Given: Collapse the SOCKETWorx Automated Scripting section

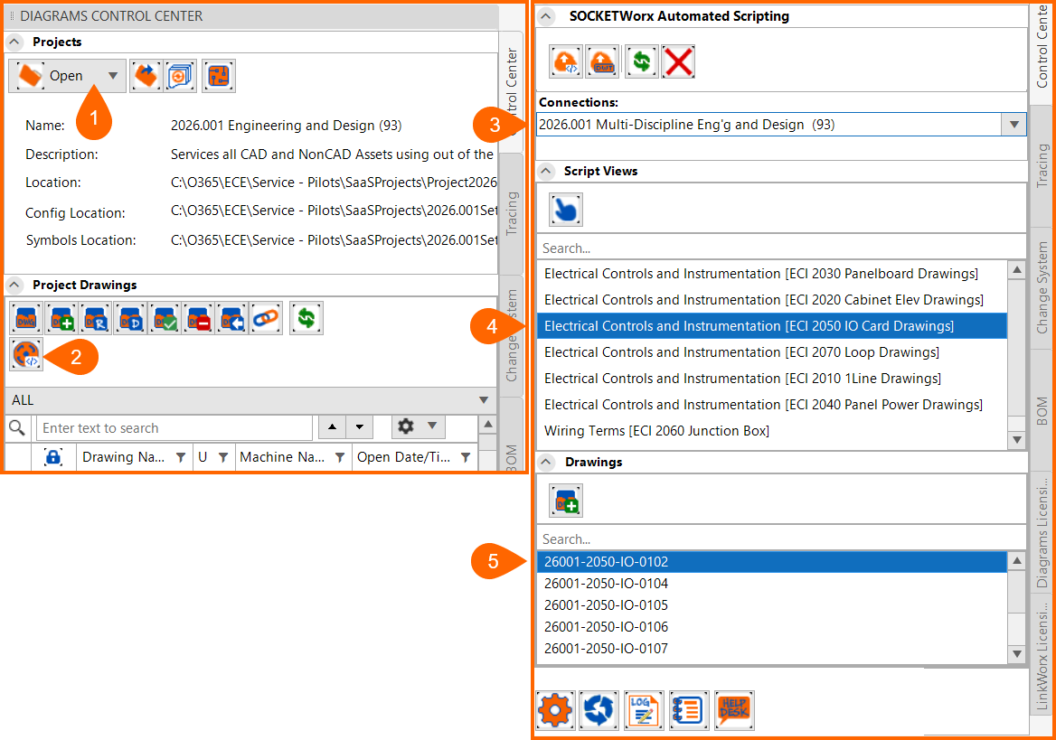Looking at the screenshot, I should (546, 16).
